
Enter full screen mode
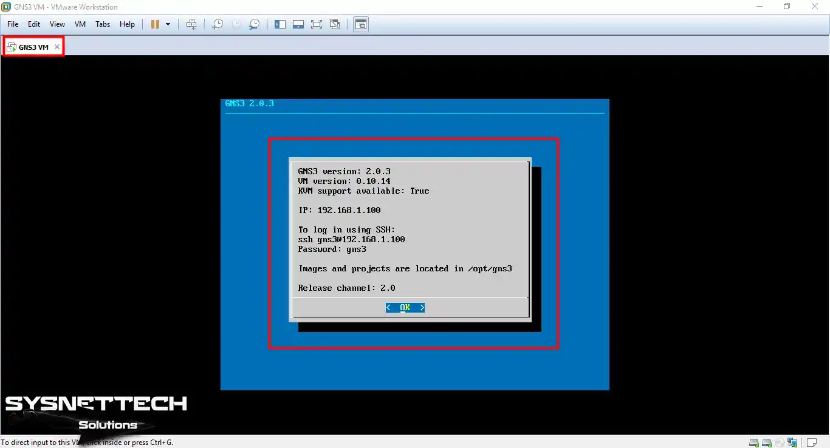click(x=317, y=24)
